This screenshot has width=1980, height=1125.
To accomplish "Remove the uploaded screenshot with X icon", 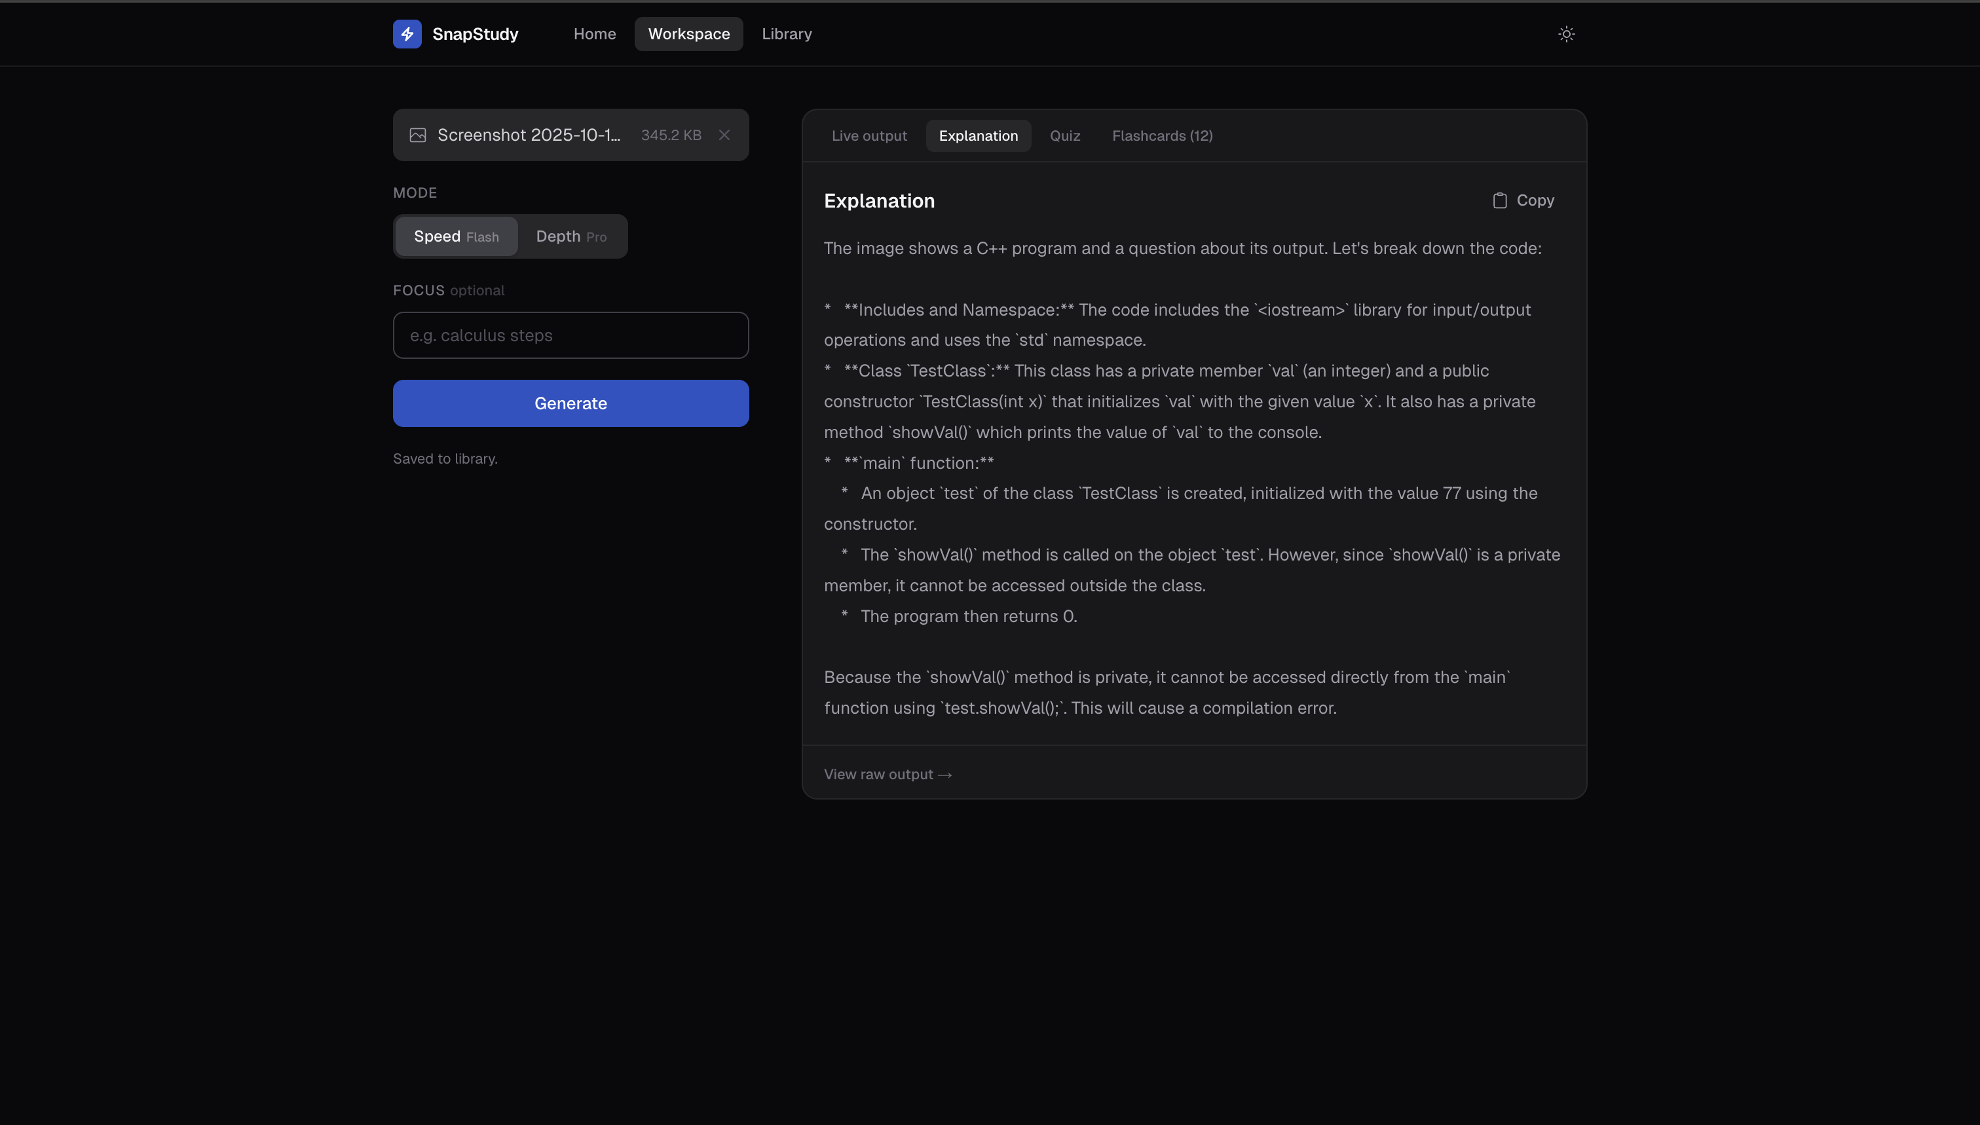I will point(724,135).
